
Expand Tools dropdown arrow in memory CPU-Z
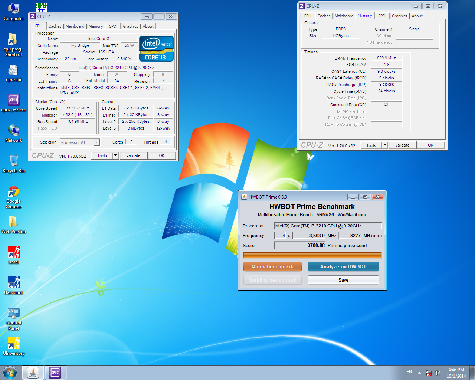click(384, 145)
